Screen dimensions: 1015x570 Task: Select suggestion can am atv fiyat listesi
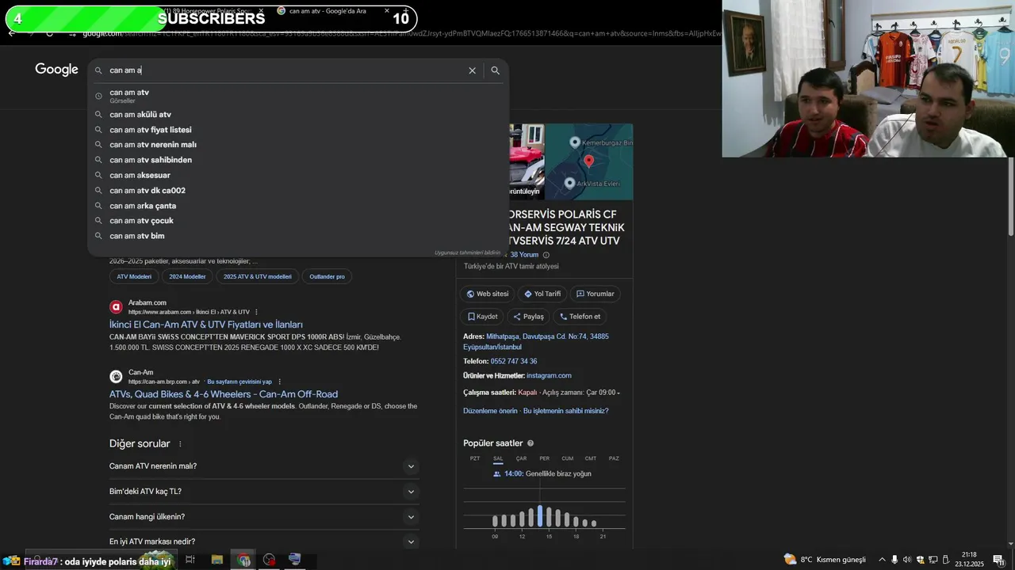pyautogui.click(x=297, y=130)
